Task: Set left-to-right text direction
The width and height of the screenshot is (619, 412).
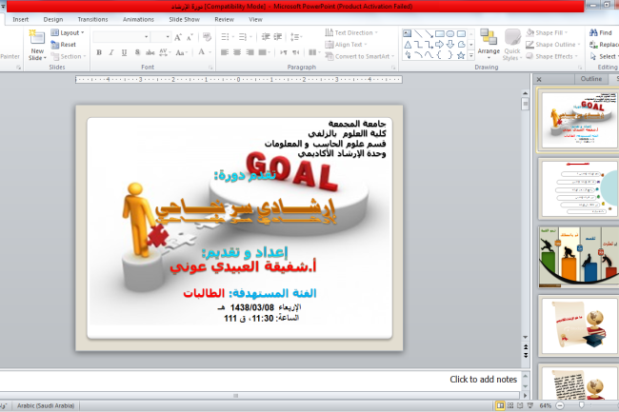Action: point(283,52)
